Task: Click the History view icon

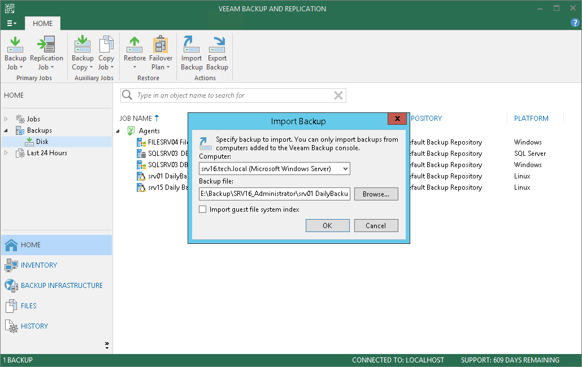Action: pos(11,326)
